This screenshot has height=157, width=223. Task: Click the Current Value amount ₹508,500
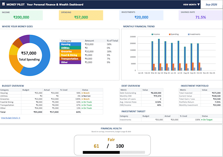point(216,96)
